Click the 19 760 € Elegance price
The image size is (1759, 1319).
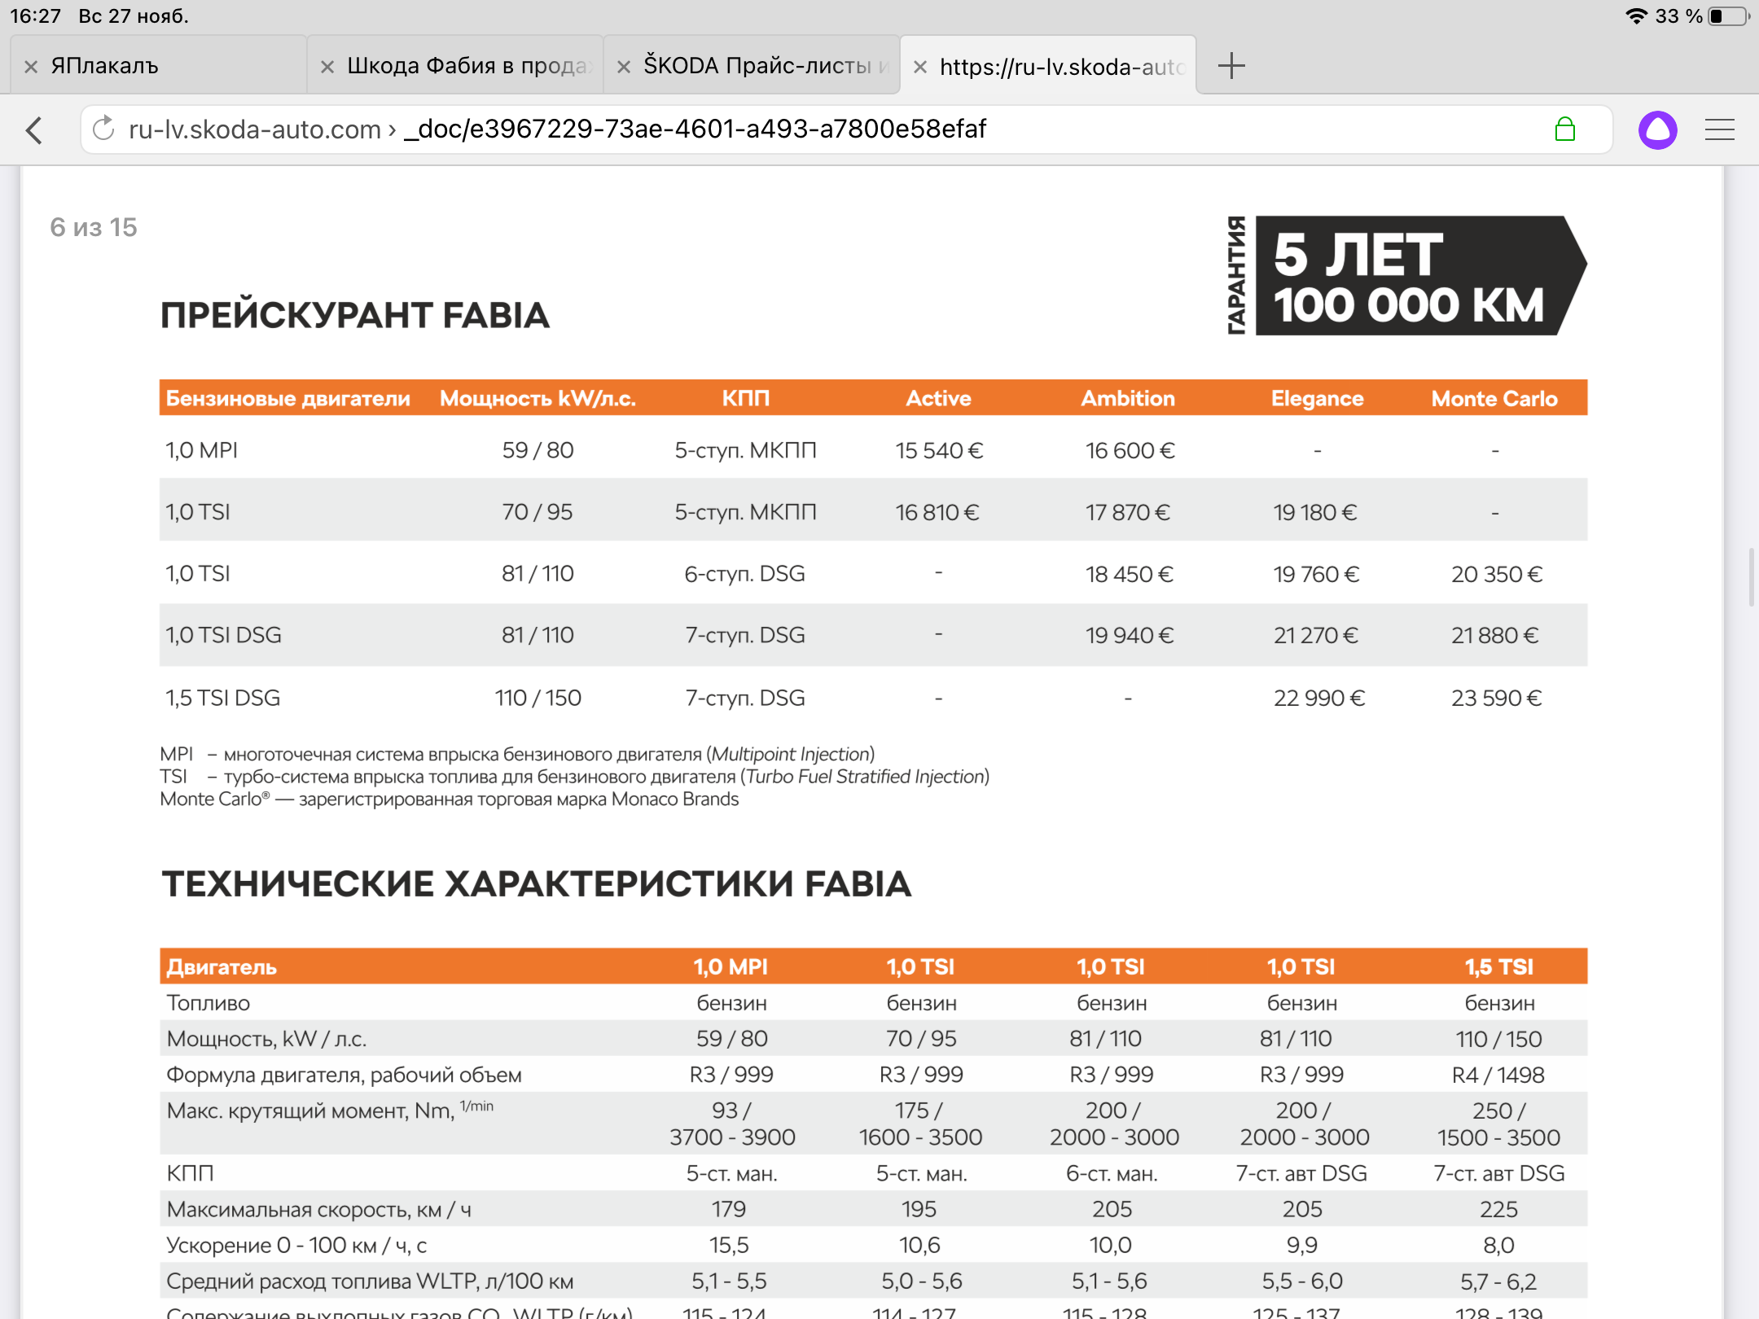(x=1316, y=574)
